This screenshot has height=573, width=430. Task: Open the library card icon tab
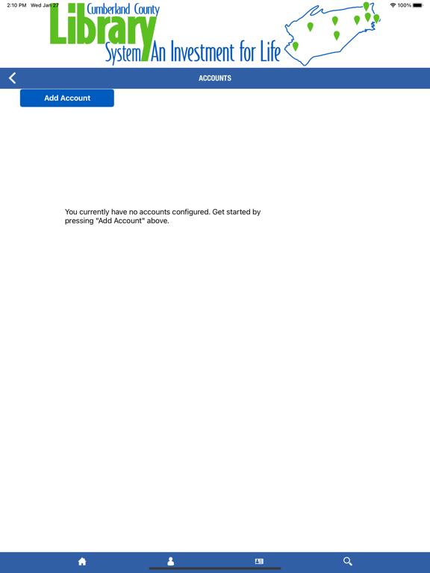click(259, 561)
